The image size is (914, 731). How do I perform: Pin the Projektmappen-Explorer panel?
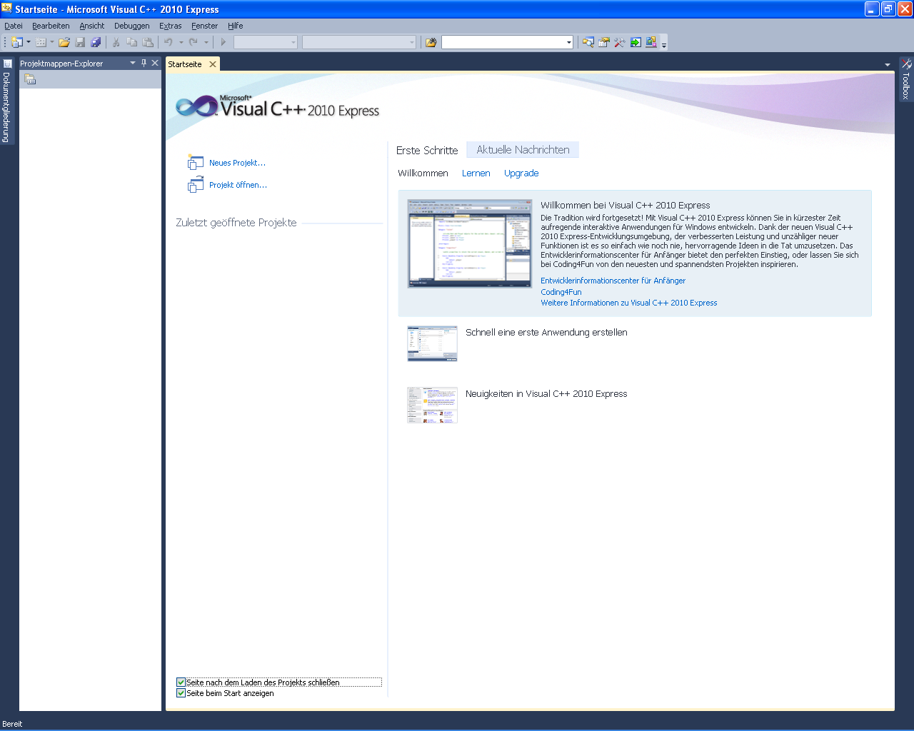tap(144, 63)
